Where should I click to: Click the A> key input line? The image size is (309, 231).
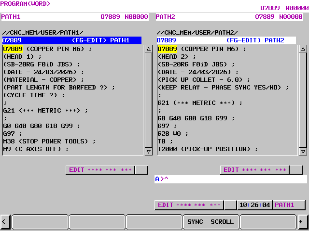[x=231, y=179]
